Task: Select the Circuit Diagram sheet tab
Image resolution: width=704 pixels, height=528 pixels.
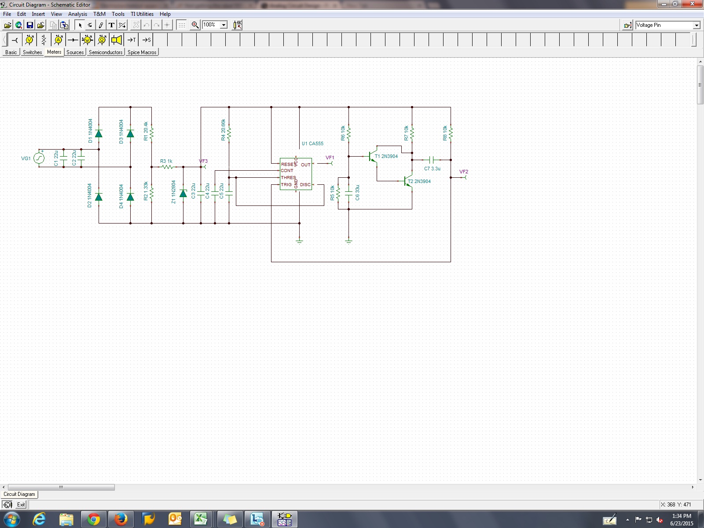Action: [x=19, y=494]
